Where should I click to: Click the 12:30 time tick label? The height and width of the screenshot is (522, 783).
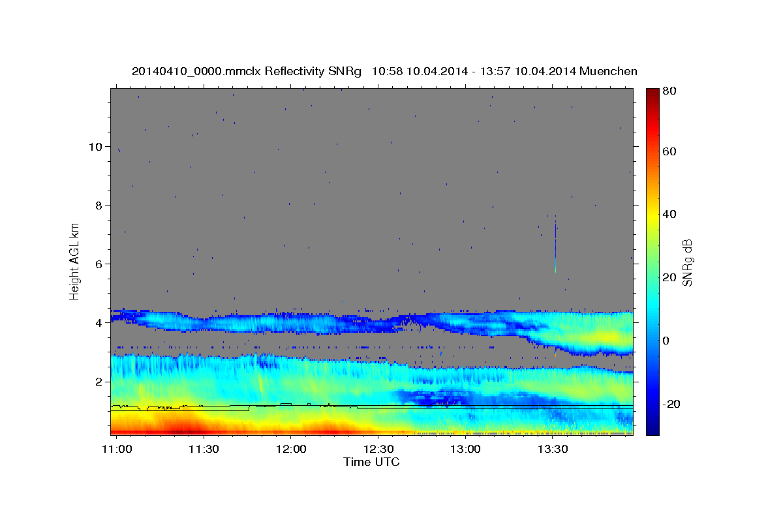(x=378, y=450)
